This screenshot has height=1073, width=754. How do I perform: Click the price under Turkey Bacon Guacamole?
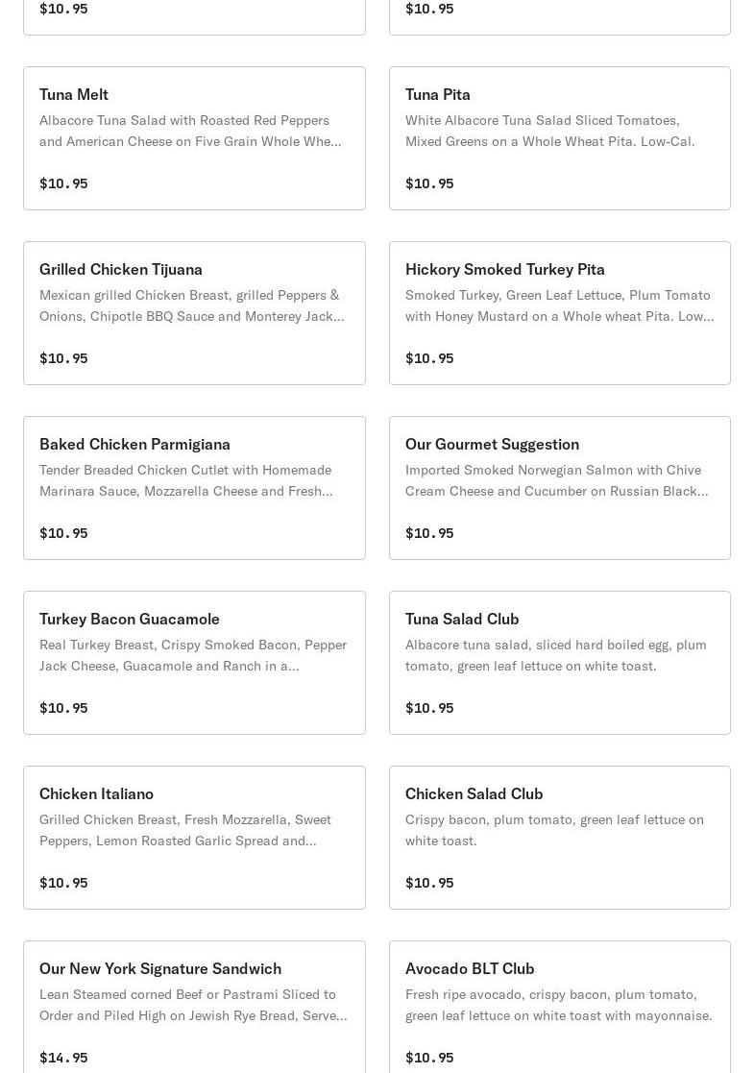pyautogui.click(x=63, y=707)
